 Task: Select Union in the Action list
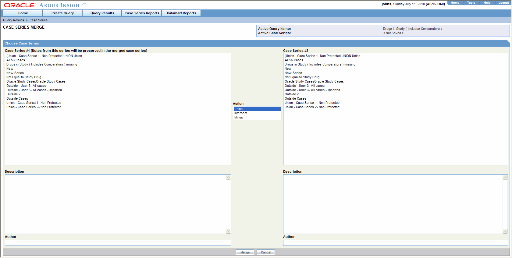tap(257, 109)
